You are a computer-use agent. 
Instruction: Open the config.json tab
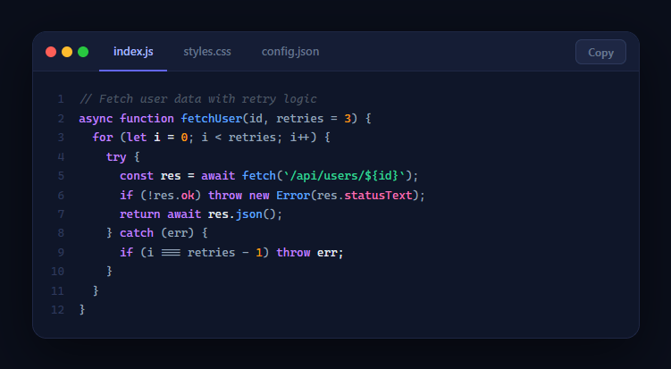pyautogui.click(x=290, y=52)
